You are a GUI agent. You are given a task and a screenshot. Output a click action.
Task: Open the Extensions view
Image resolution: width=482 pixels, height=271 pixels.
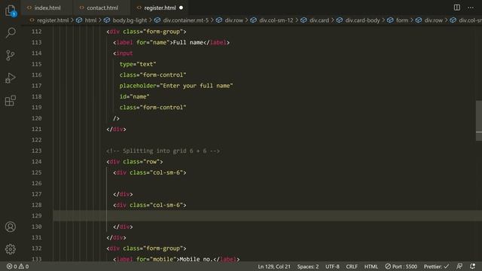point(11,101)
